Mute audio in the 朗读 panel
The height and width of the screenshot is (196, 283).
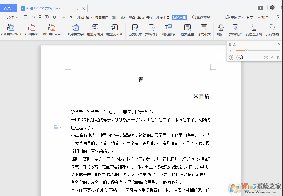click(231, 51)
